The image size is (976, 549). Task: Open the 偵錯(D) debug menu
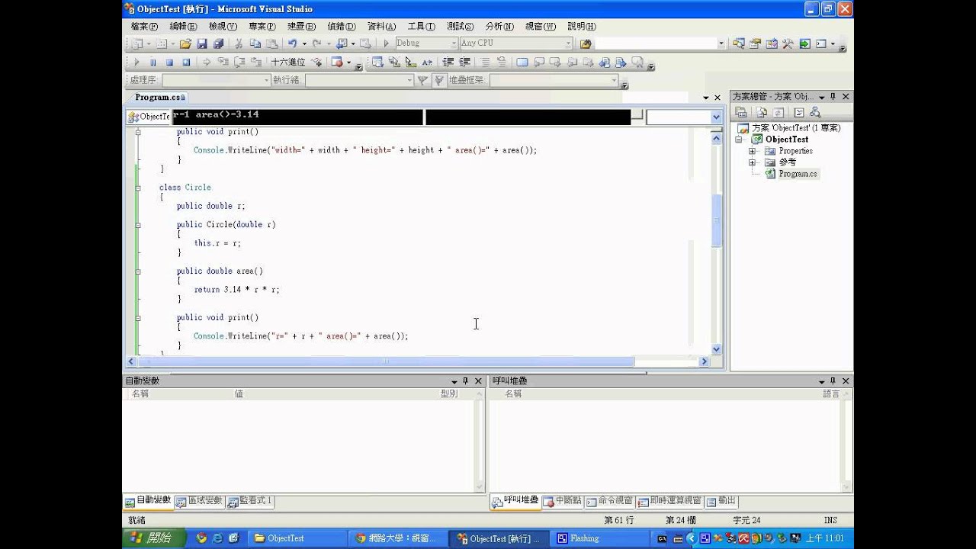(342, 26)
